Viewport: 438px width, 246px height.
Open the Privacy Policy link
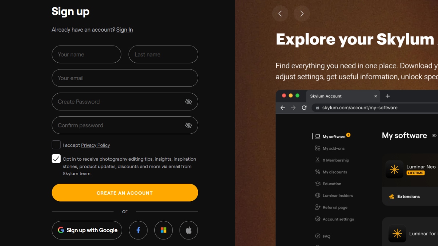[95, 145]
